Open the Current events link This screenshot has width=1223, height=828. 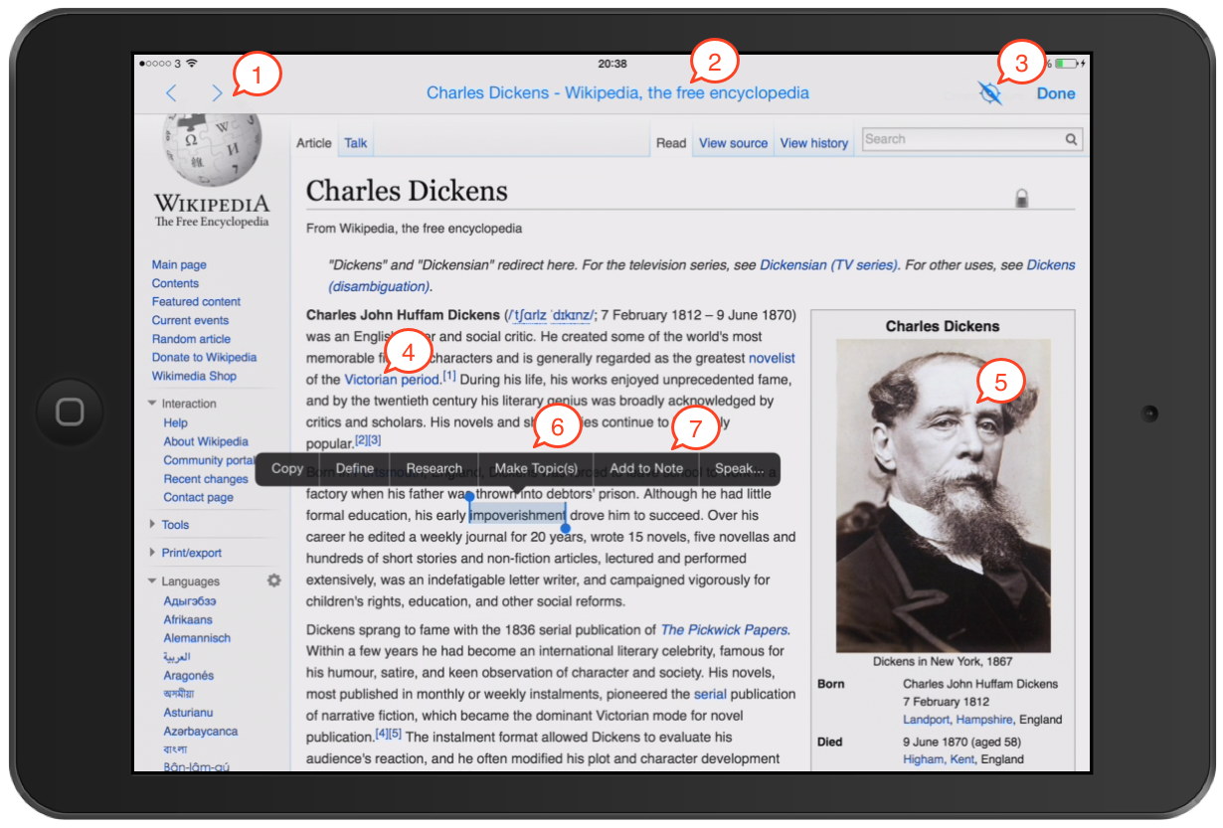pyautogui.click(x=190, y=320)
